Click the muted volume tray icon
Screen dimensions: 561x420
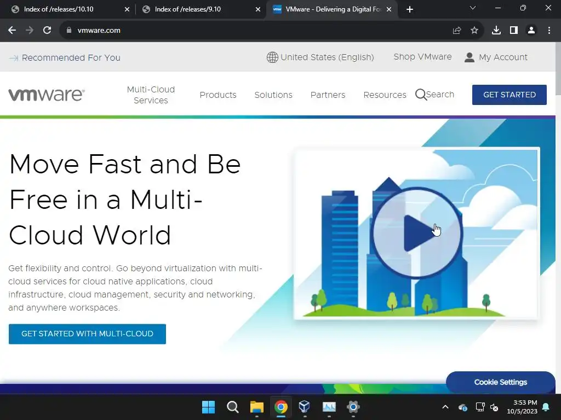coord(495,407)
